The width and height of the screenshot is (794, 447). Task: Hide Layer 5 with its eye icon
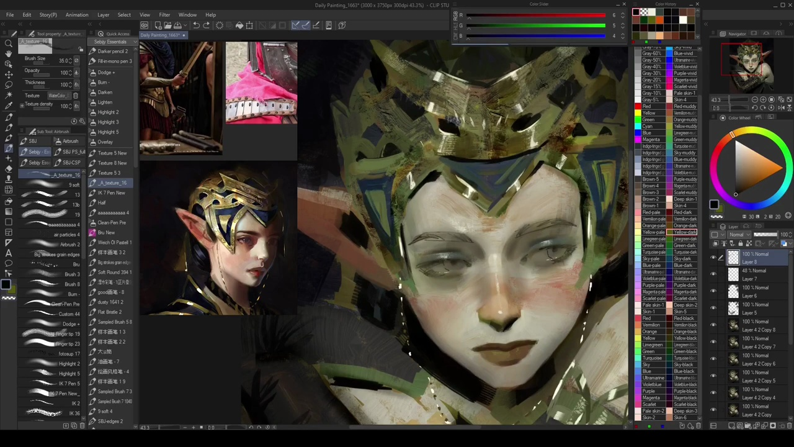coord(713,308)
